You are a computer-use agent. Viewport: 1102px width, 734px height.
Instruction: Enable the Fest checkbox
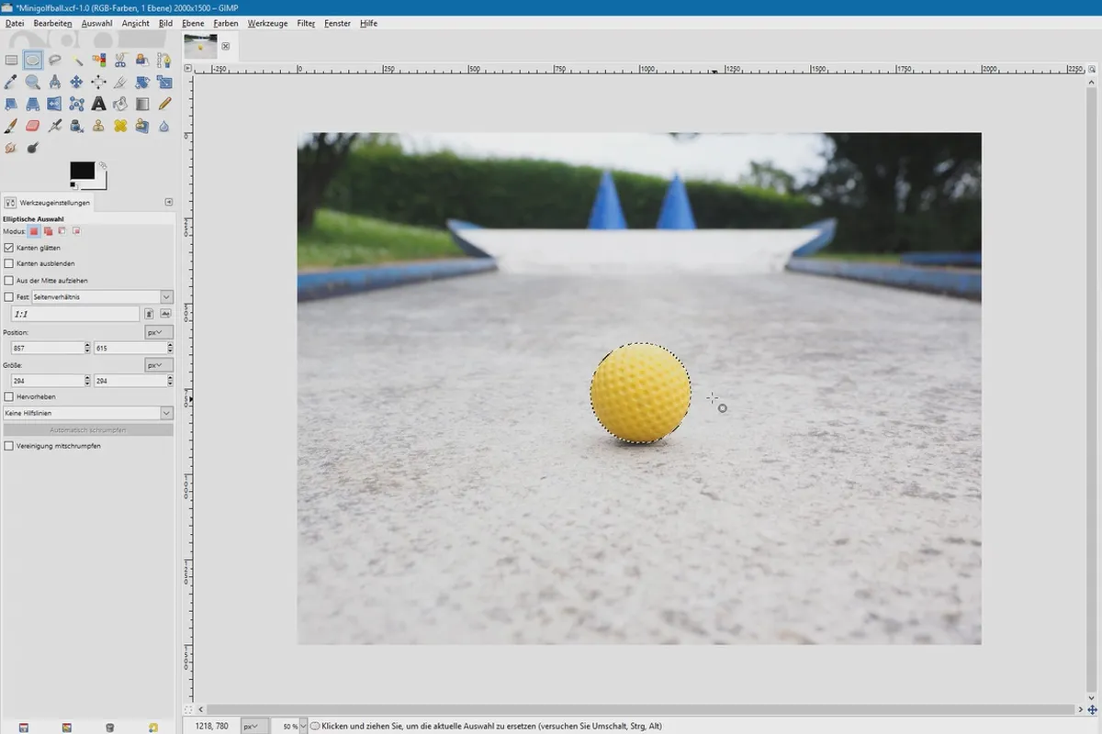(x=9, y=296)
